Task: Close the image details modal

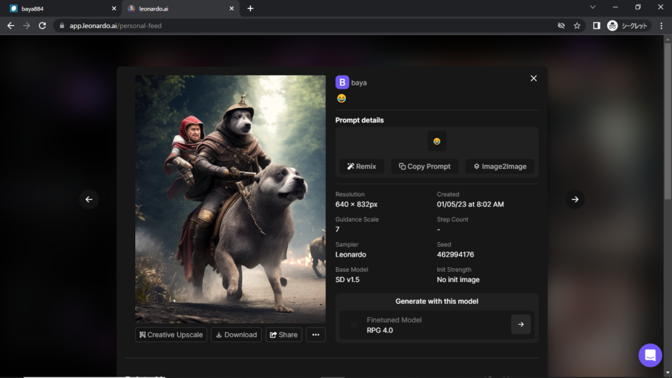Action: (x=534, y=78)
